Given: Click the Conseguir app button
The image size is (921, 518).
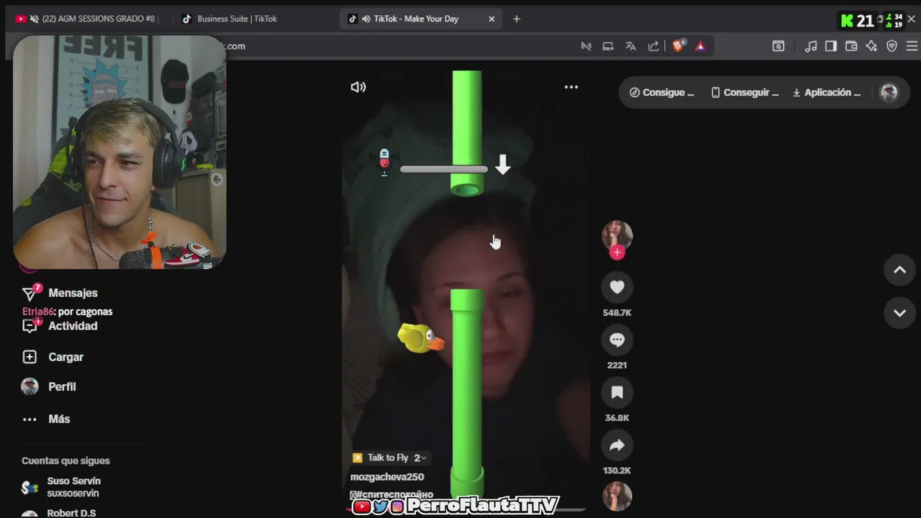Looking at the screenshot, I should 744,92.
